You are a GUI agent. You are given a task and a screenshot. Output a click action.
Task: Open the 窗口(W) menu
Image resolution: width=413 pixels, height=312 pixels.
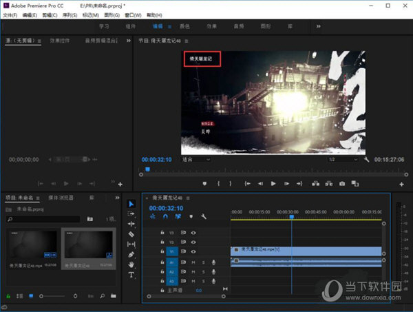coord(133,15)
